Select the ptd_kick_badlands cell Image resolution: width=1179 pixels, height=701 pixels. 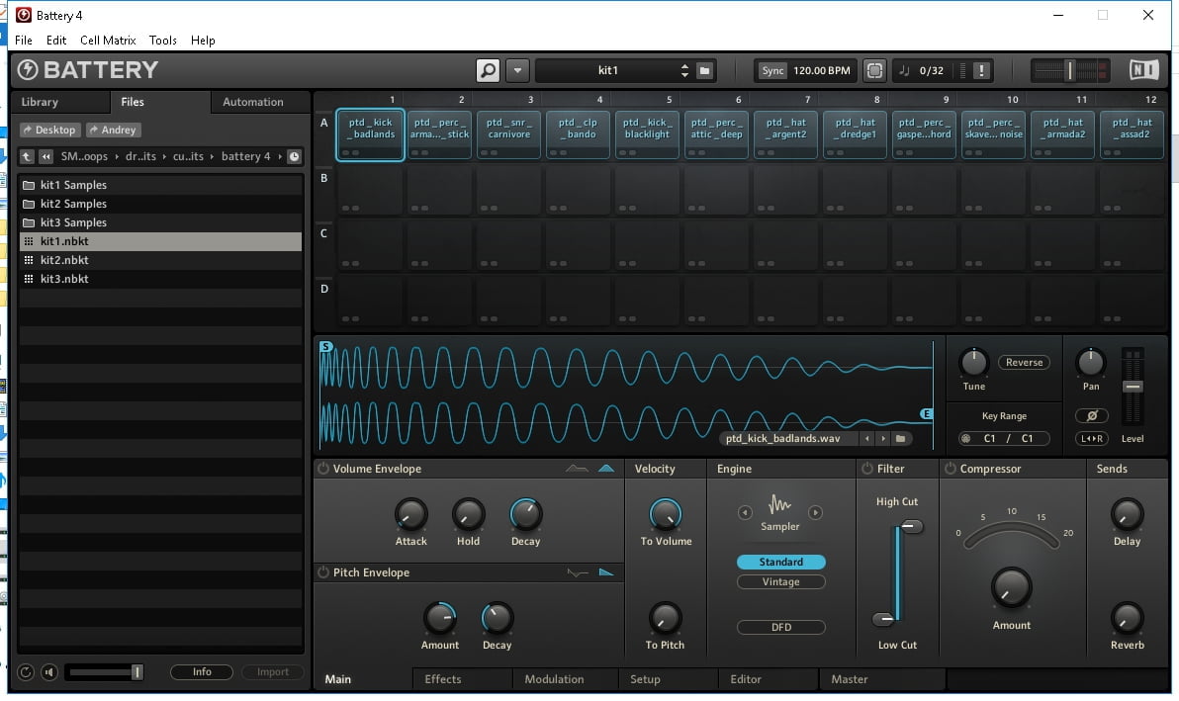370,134
